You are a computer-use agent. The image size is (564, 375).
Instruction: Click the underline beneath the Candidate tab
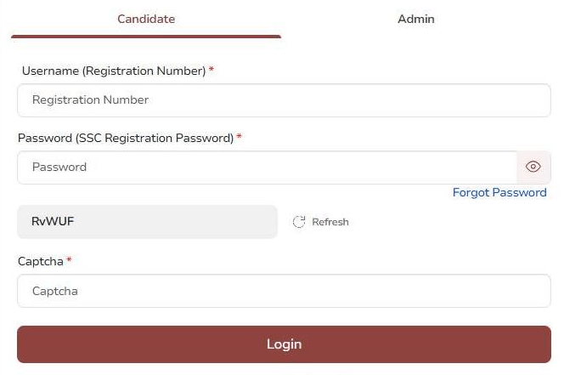pos(146,37)
